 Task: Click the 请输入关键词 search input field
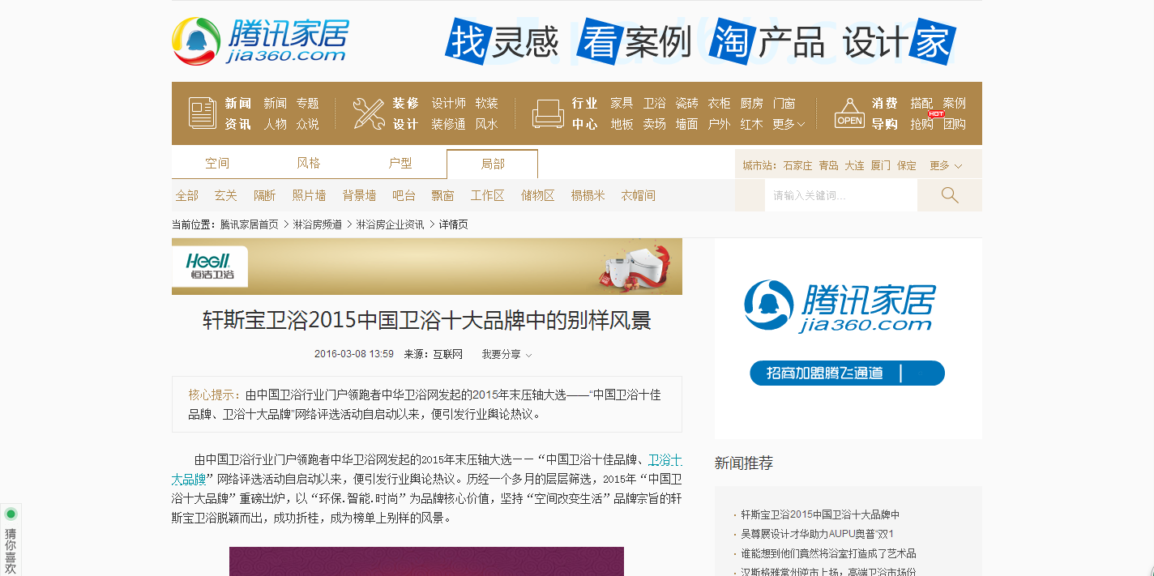840,195
